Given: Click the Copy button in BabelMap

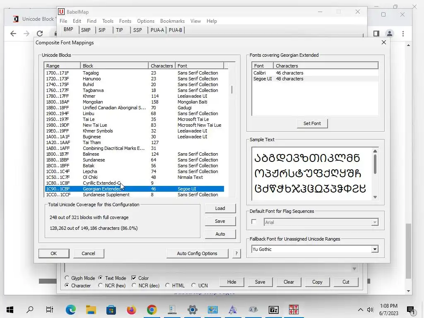Looking at the screenshot, I should coord(317,282).
